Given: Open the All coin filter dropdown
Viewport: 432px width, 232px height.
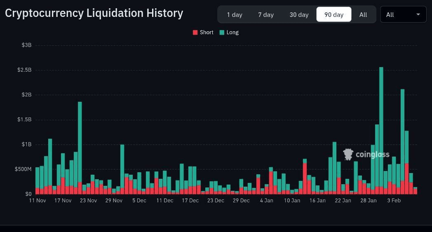Looking at the screenshot, I should 403,14.
